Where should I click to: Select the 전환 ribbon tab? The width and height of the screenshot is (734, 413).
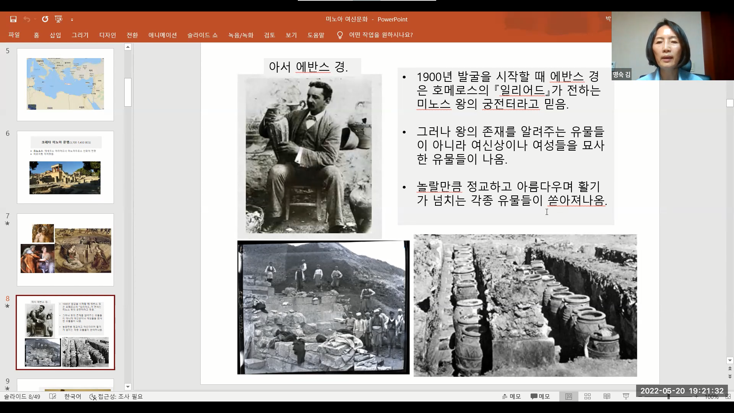(132, 35)
